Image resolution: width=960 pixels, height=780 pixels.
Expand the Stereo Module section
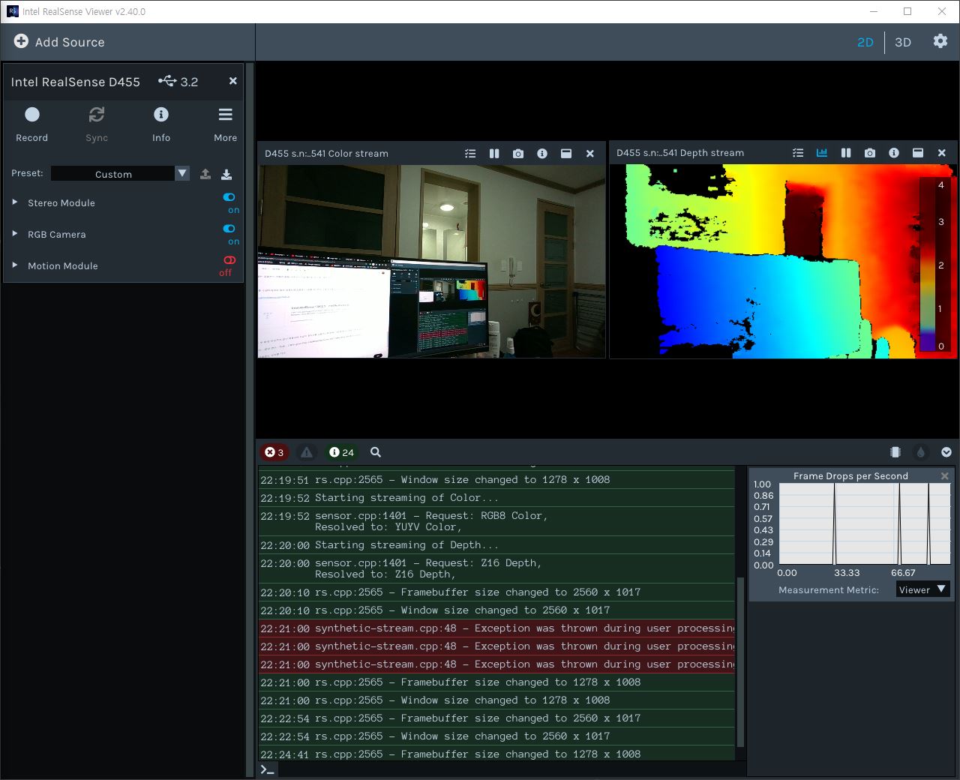point(15,202)
